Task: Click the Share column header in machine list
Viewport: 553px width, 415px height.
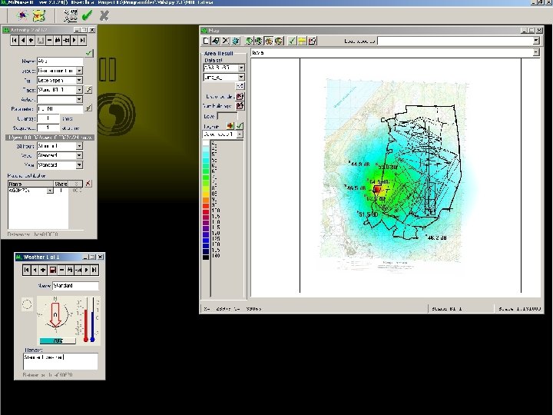Action: pos(61,184)
